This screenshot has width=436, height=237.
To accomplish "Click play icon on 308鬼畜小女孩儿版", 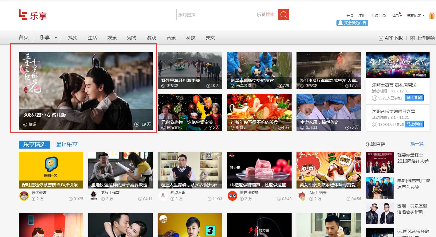I will (137, 124).
